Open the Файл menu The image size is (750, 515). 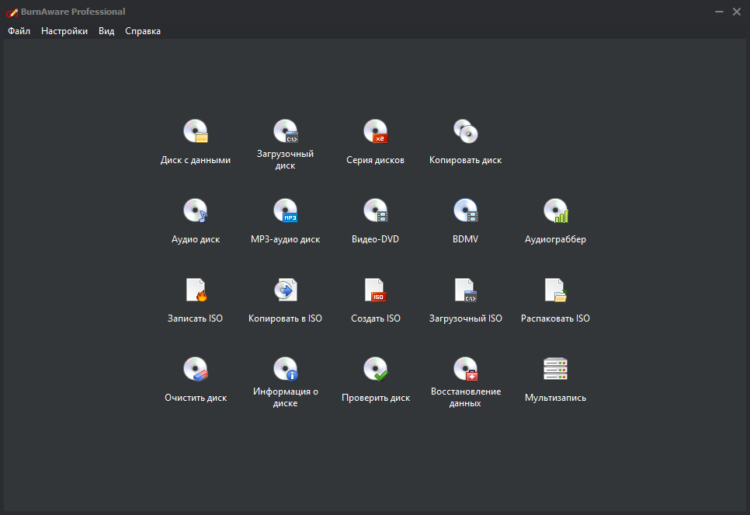(x=19, y=31)
